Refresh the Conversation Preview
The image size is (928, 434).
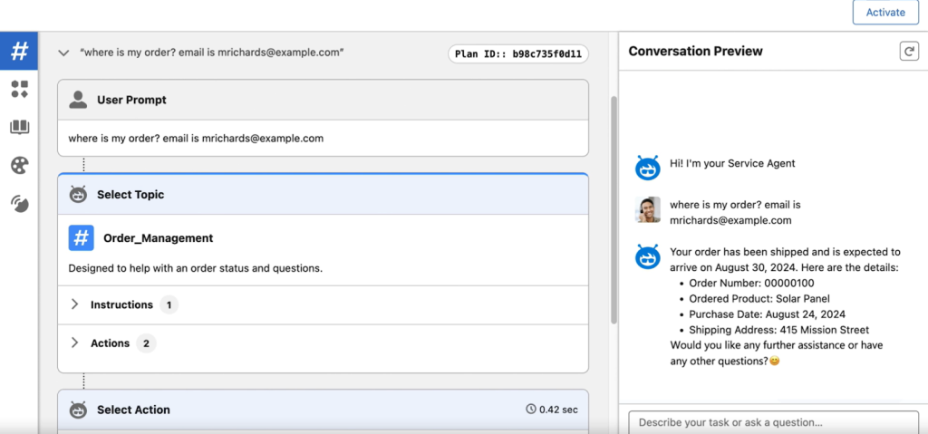click(908, 51)
